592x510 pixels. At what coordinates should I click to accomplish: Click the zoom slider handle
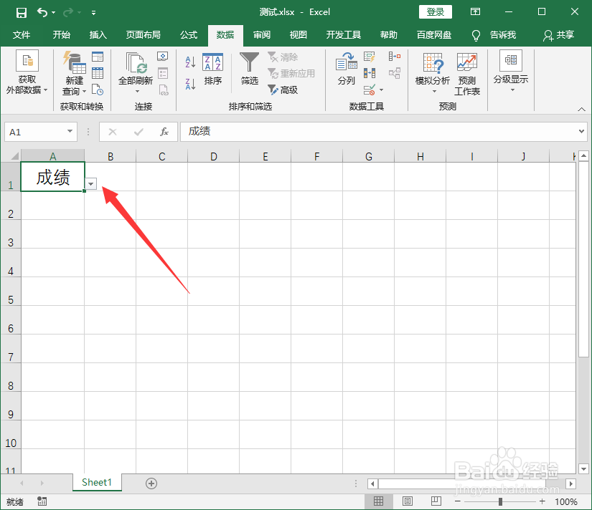[x=500, y=501]
